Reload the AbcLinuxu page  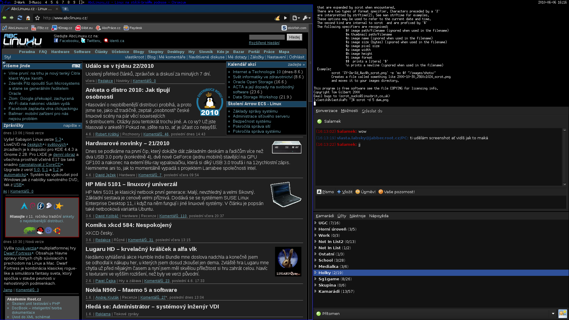(x=20, y=18)
